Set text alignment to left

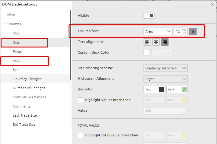(x=147, y=42)
